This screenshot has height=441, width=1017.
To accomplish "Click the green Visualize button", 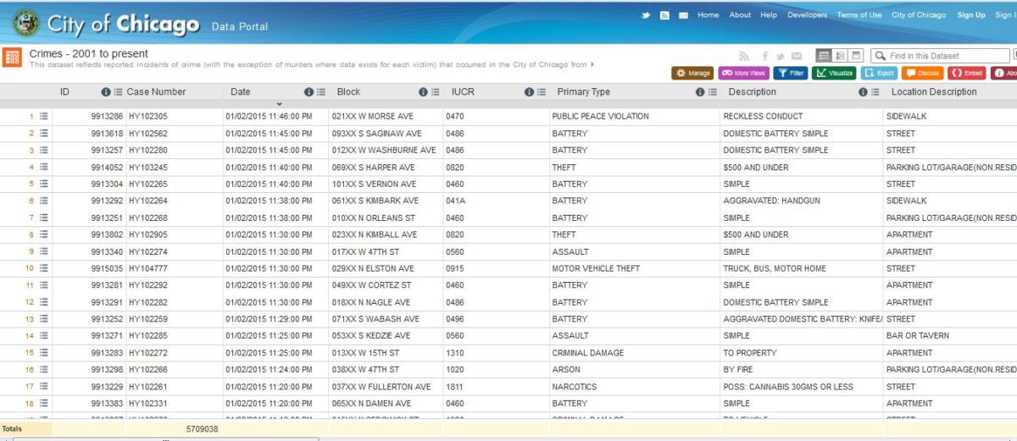I will coord(834,74).
